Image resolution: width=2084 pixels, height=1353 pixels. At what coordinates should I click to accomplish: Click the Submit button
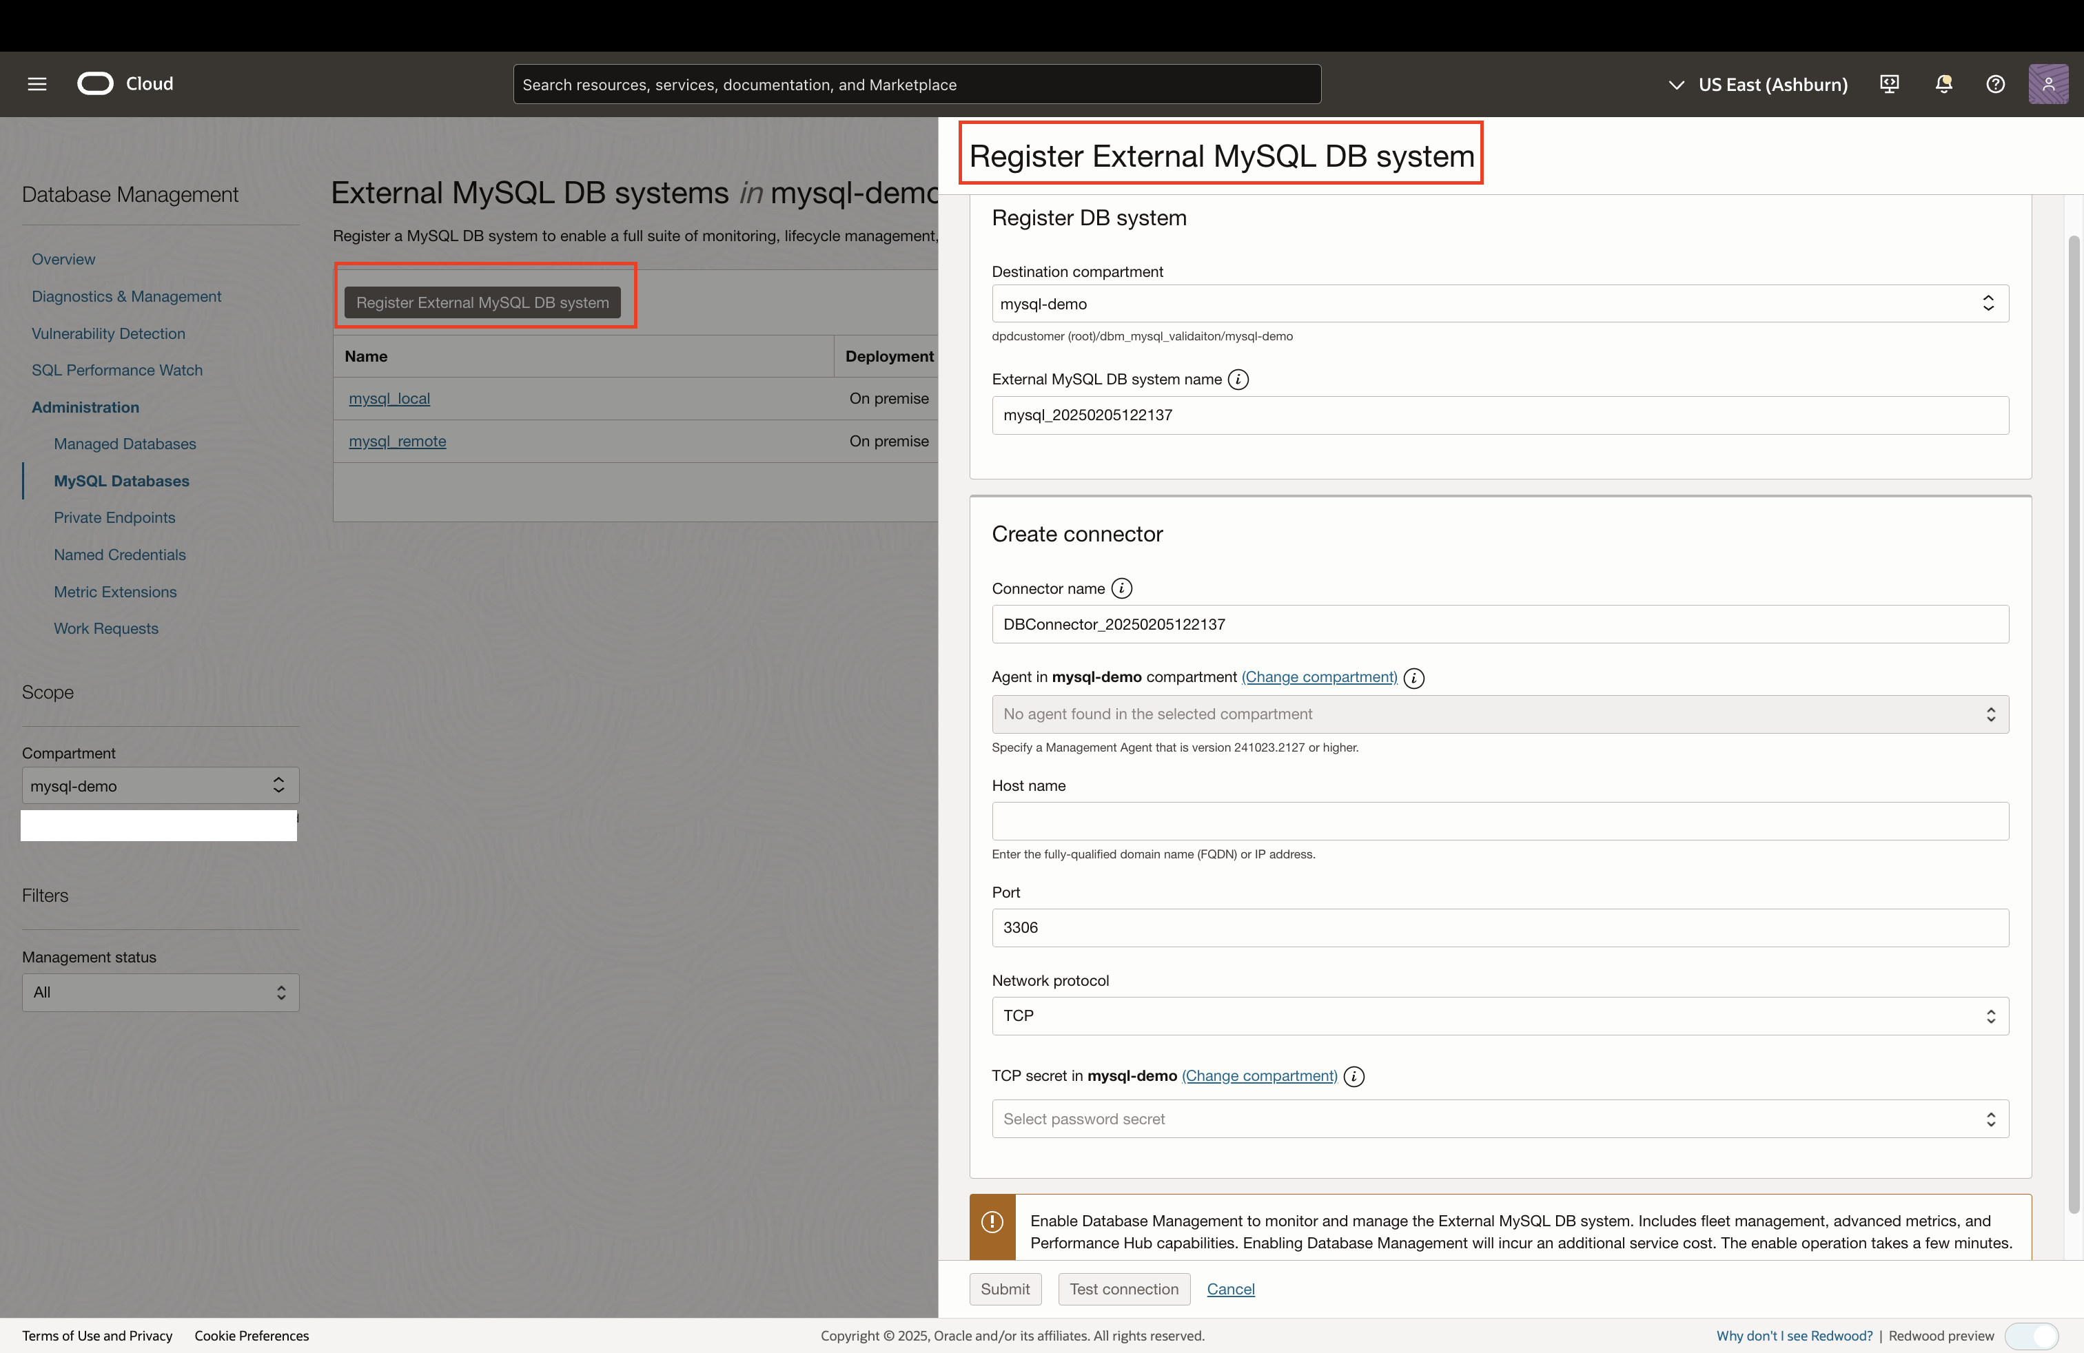pyautogui.click(x=1005, y=1289)
